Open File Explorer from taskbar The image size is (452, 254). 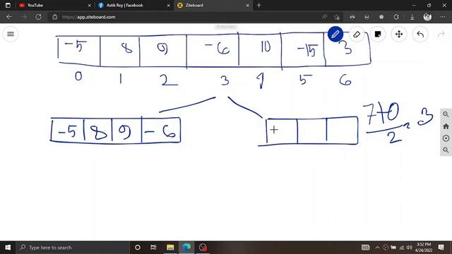170,248
